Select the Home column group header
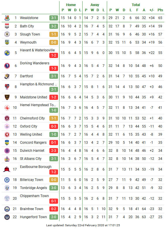This screenshot has height=230, width=166. click(x=71, y=5)
